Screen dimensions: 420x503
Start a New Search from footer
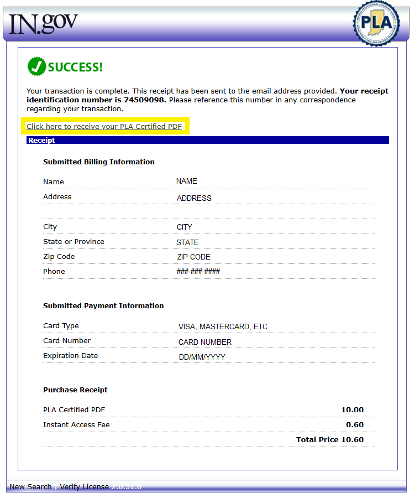click(30, 487)
